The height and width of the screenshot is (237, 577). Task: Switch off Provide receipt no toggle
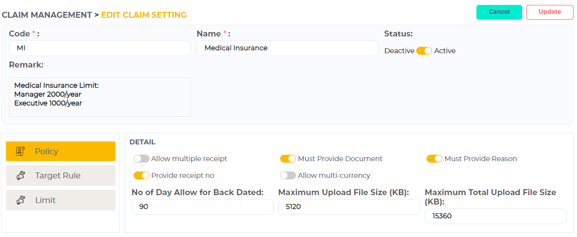[x=141, y=175]
